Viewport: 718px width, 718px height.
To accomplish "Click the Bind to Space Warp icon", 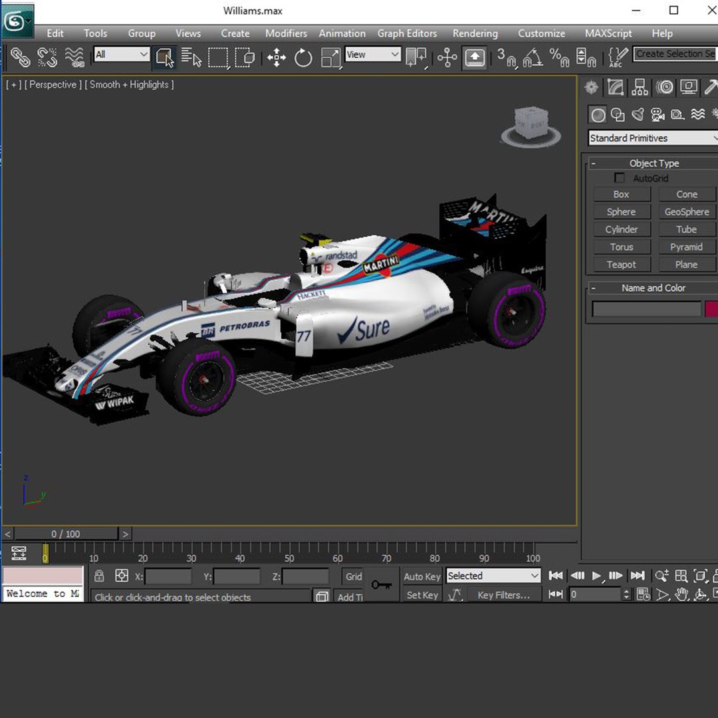I will click(x=74, y=58).
